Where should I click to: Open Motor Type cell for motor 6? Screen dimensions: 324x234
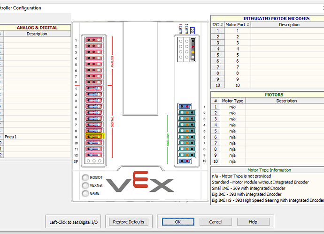coord(232,137)
